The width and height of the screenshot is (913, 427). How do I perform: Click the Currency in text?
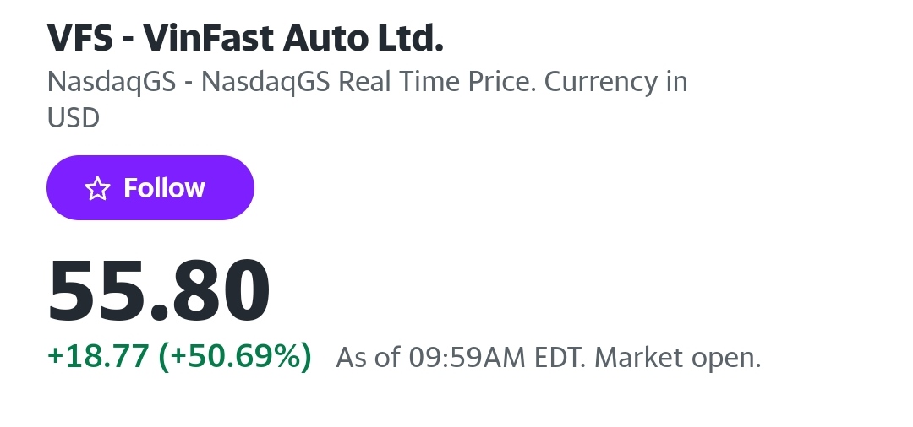[x=615, y=82]
